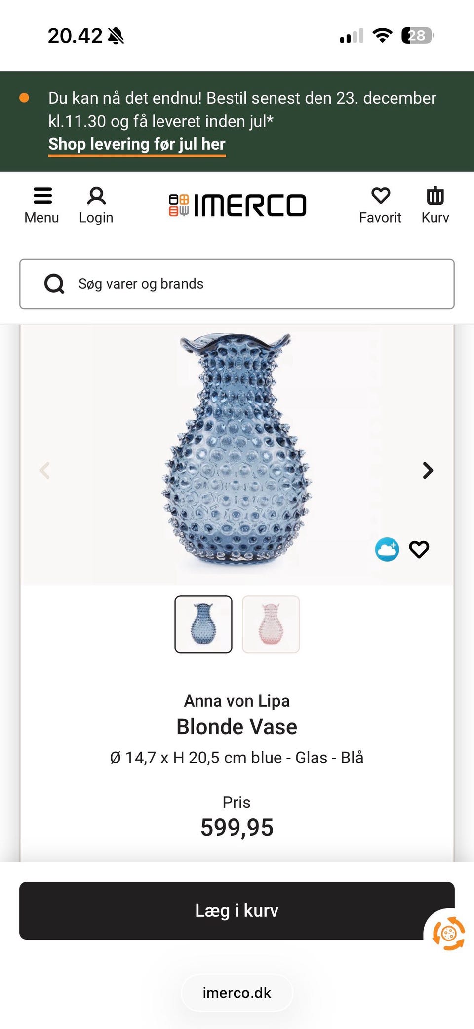Toggle favorite heart on vase image

[419, 549]
